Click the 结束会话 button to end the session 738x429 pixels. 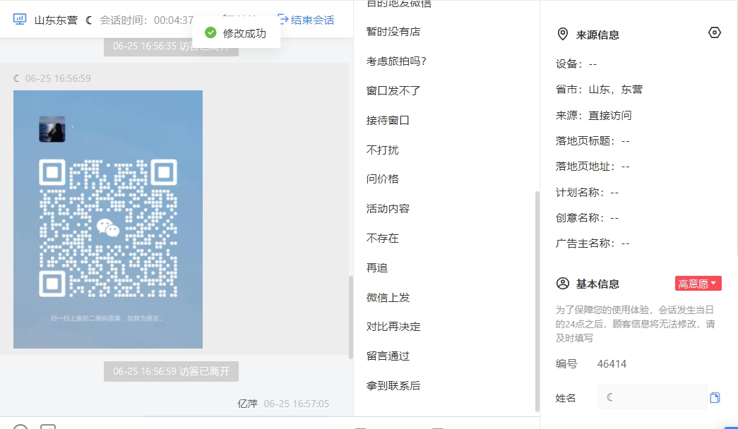306,20
